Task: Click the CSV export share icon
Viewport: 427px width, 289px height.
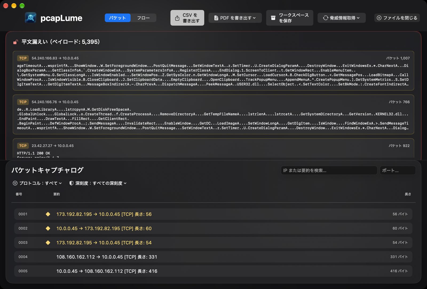Action: click(177, 18)
